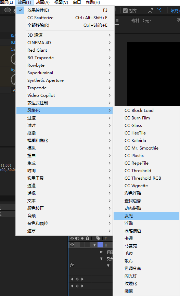Go to previous keyframe in upper keyframe row
180x296 pixels.
72,279
